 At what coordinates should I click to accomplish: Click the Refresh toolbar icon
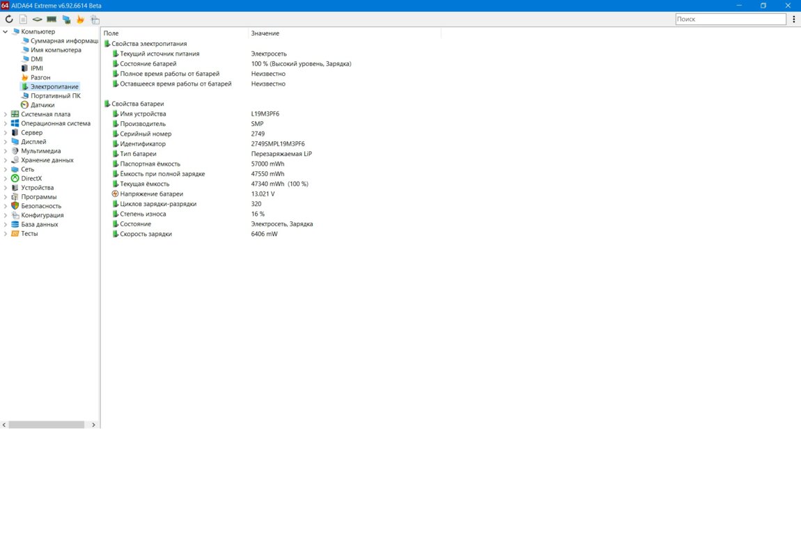pyautogui.click(x=9, y=19)
